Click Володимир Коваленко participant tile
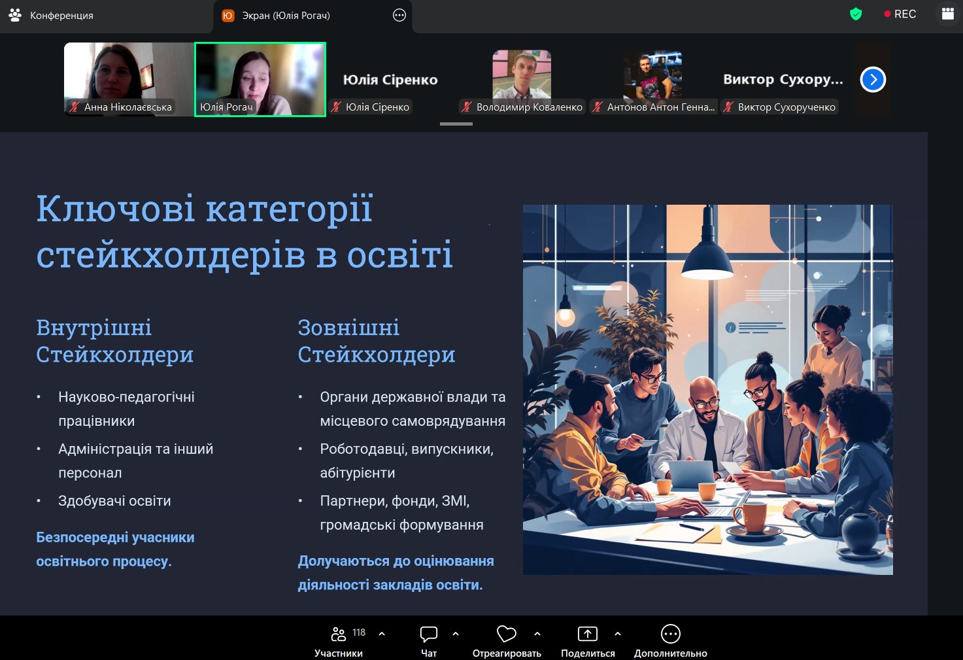The image size is (963, 660). coord(522,79)
